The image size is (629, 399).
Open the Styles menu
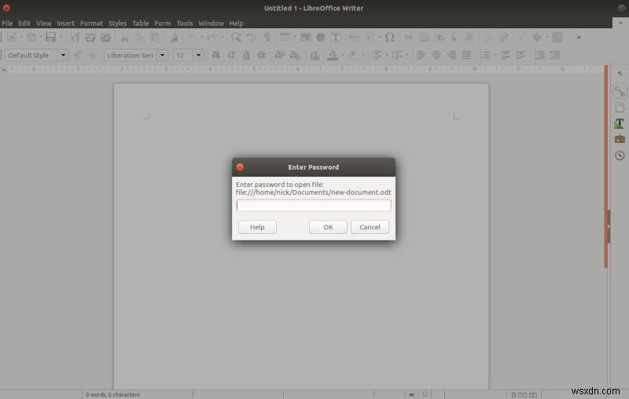click(x=117, y=24)
